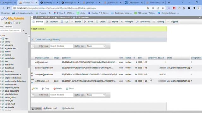This screenshot has width=202, height=113.
Task: Open the Structure tab
Action: pos(52,22)
